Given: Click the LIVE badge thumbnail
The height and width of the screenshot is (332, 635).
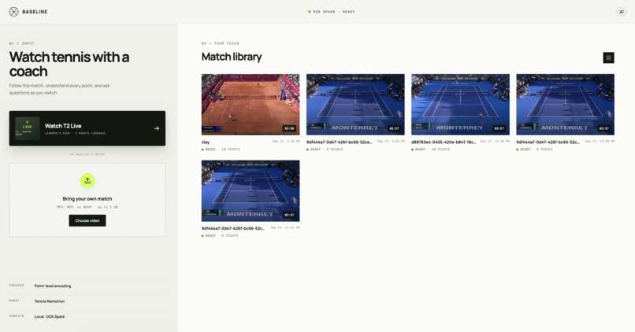Looking at the screenshot, I should click(27, 128).
